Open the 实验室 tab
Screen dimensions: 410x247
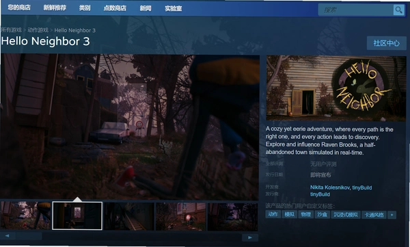173,9
